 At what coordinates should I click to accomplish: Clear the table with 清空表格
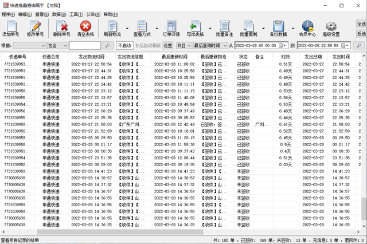pyautogui.click(x=85, y=28)
